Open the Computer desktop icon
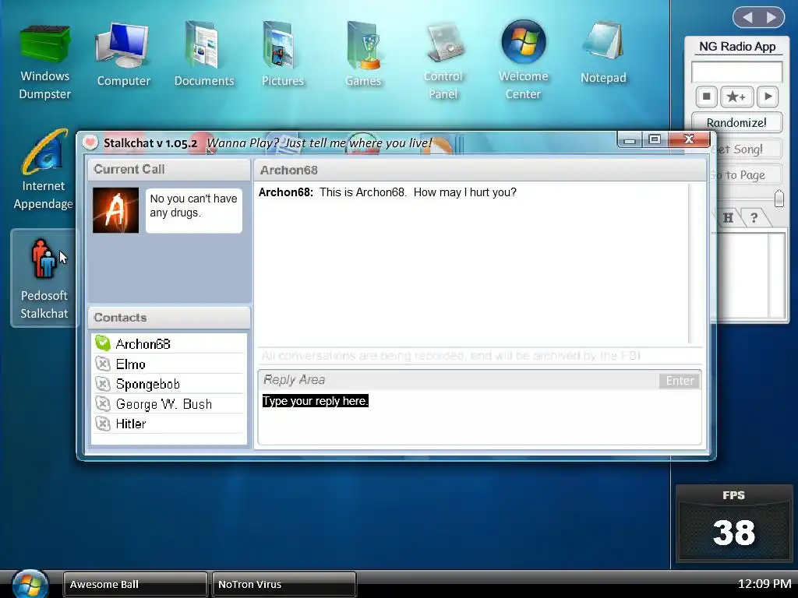This screenshot has height=598, width=798. (124, 55)
